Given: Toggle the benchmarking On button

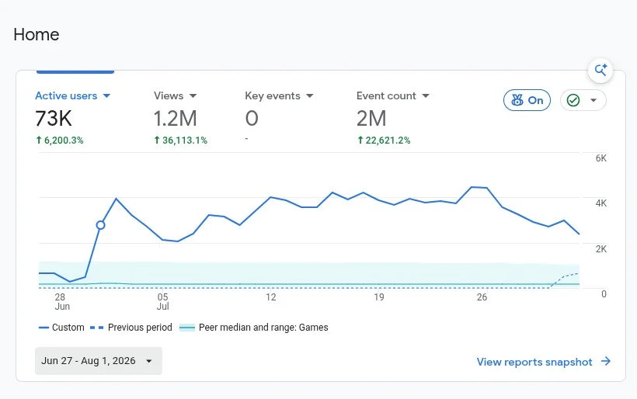Looking at the screenshot, I should pos(527,100).
